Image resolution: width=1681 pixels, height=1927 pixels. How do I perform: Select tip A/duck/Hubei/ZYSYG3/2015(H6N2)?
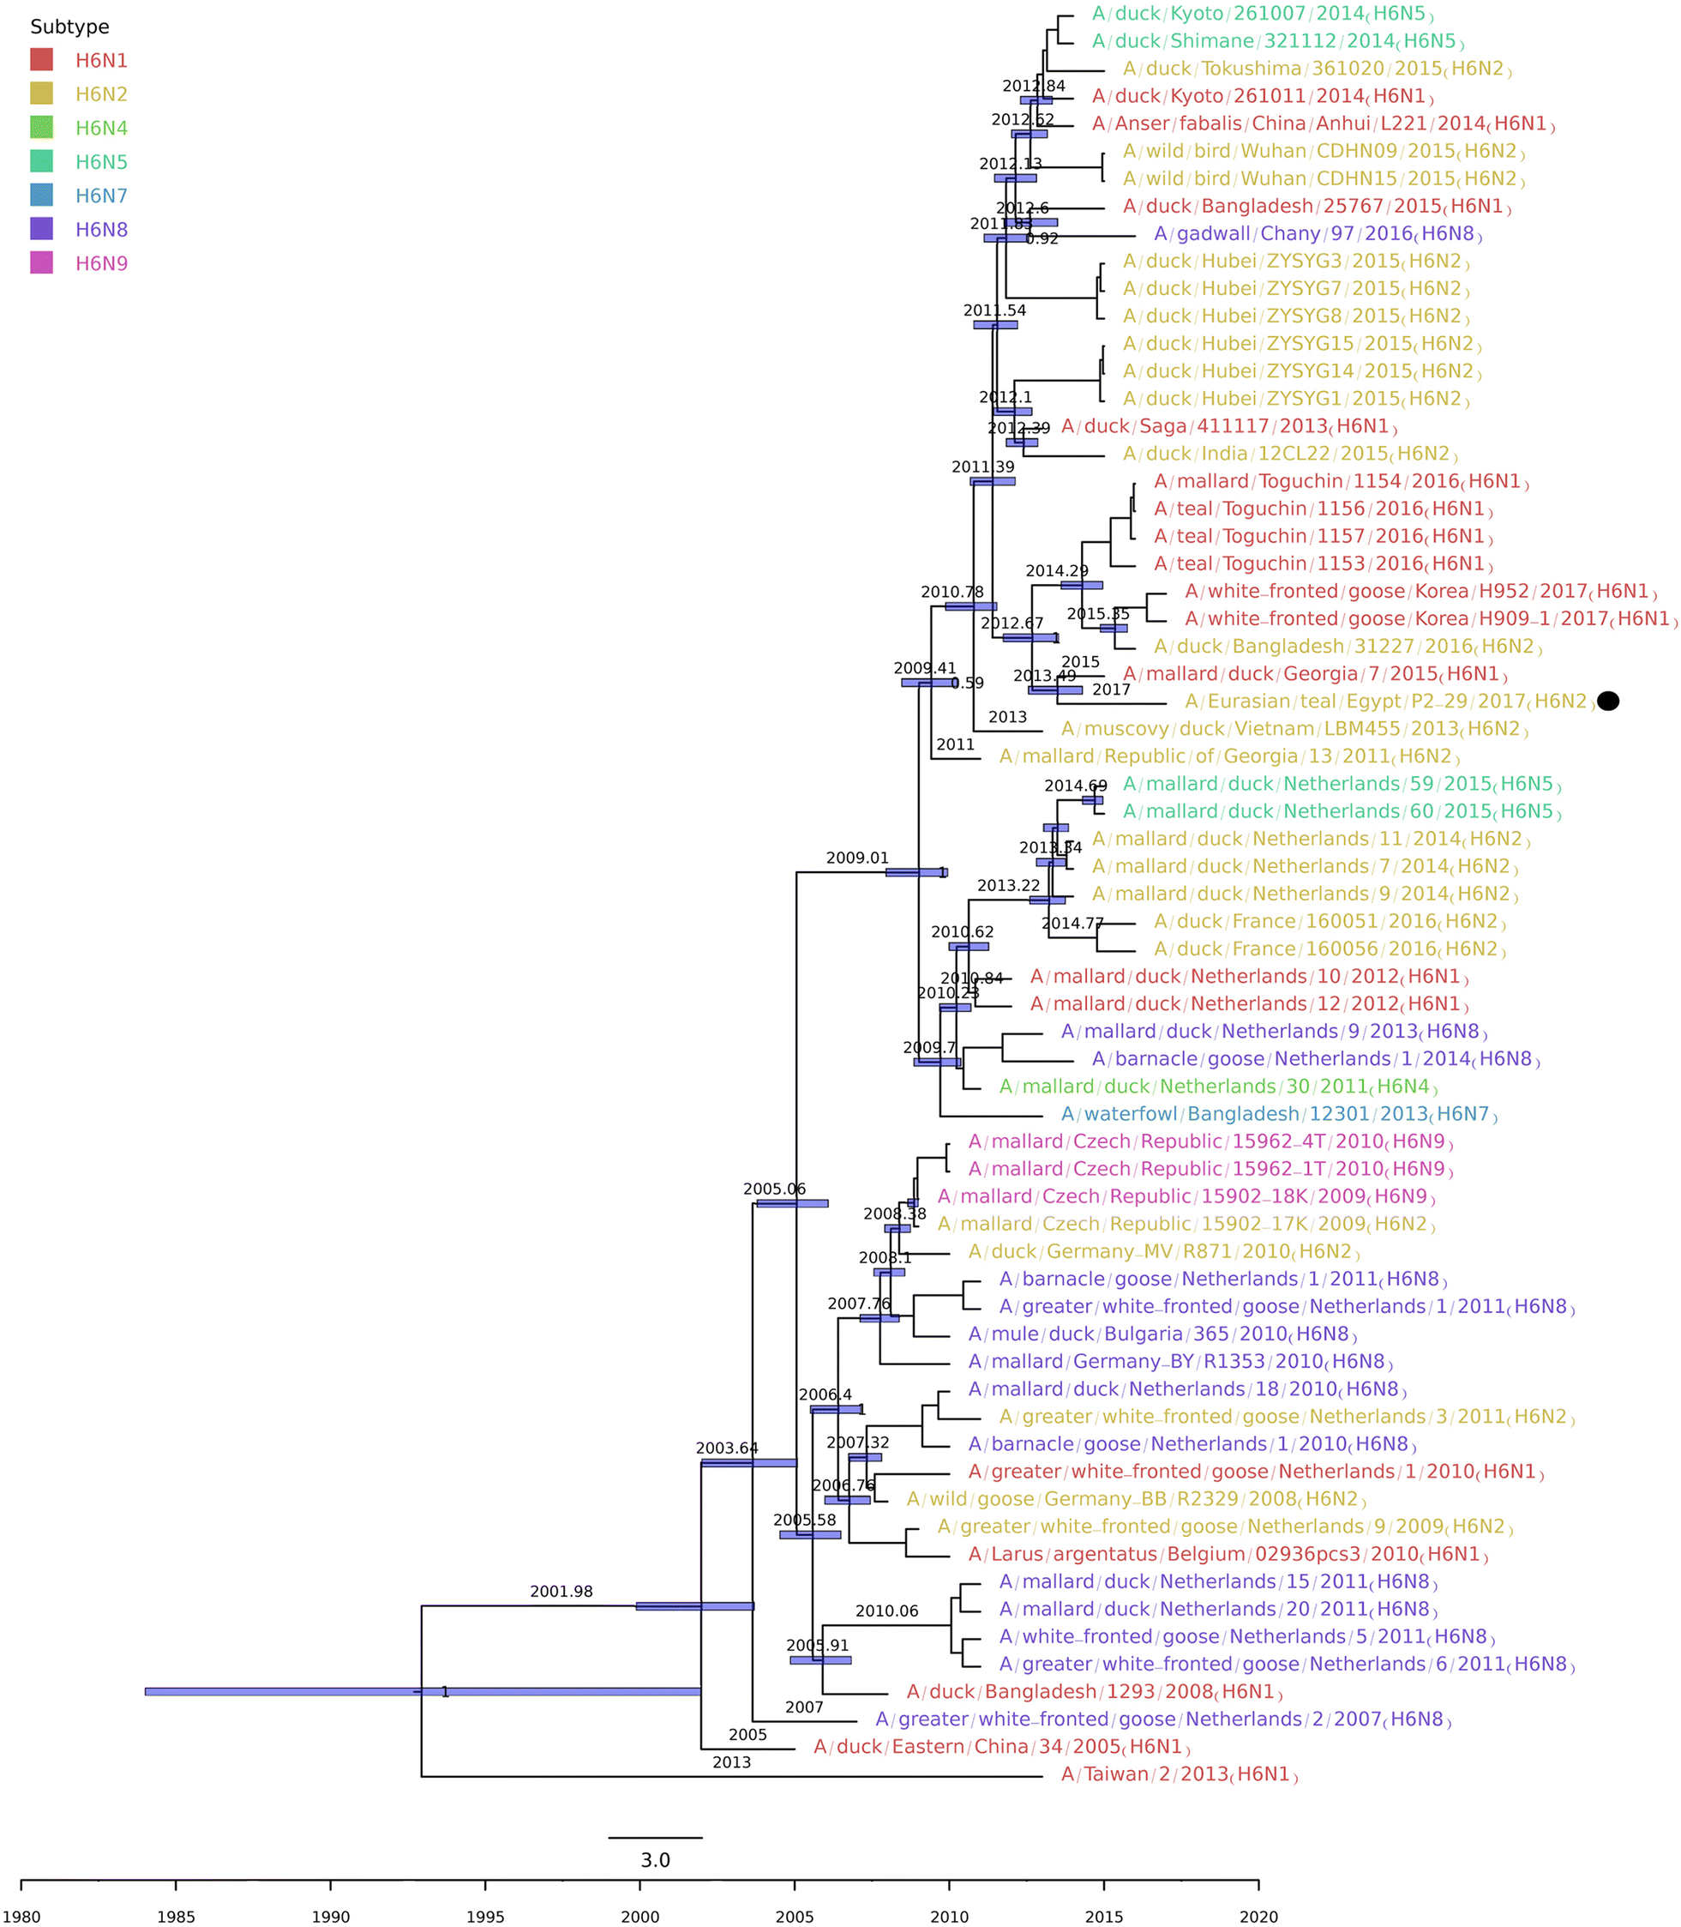pyautogui.click(x=1296, y=262)
